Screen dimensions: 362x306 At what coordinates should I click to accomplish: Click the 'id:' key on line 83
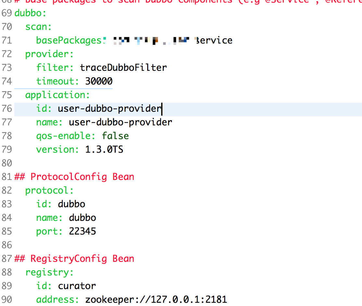point(44,204)
